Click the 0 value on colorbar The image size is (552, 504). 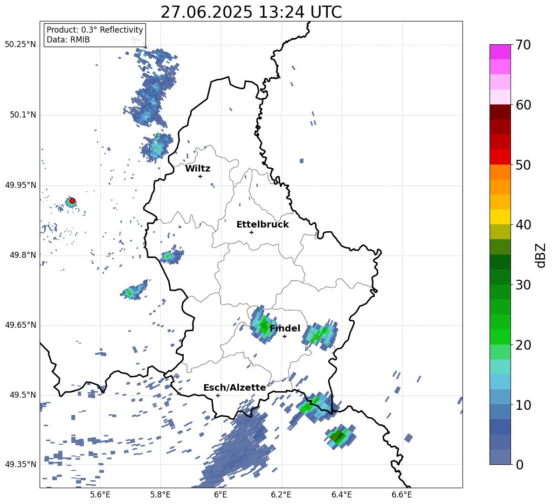tap(519, 464)
